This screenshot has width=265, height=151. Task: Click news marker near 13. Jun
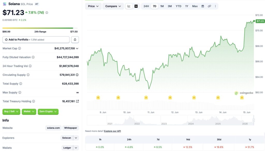click(194, 97)
